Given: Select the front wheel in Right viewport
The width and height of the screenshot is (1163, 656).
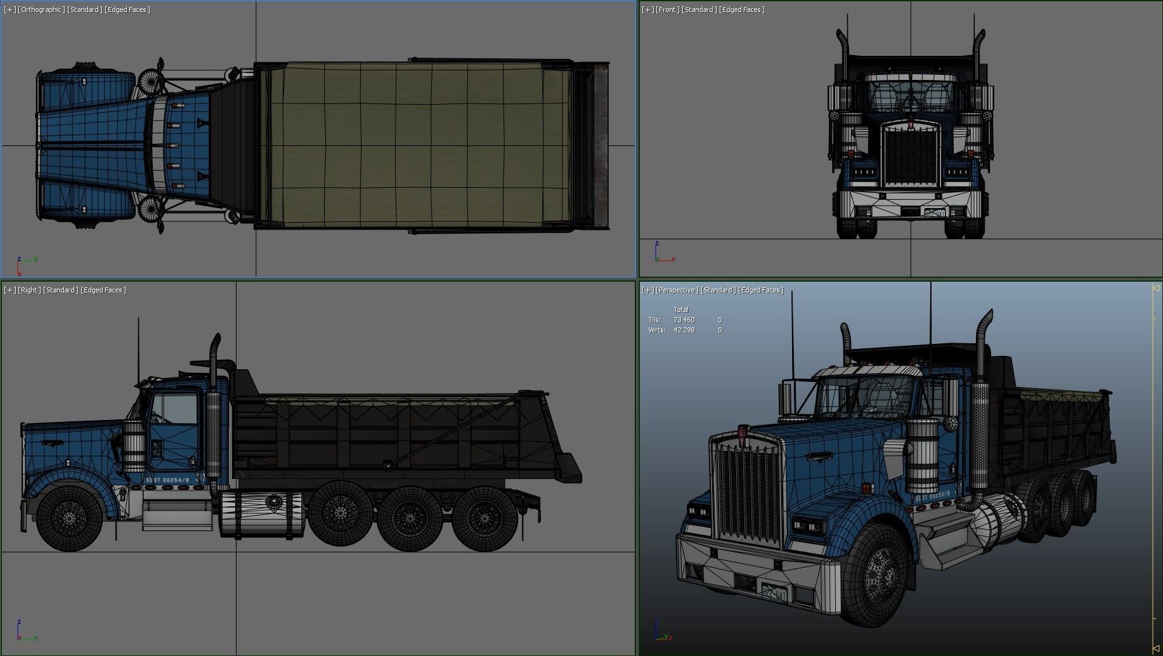Looking at the screenshot, I should 69,517.
